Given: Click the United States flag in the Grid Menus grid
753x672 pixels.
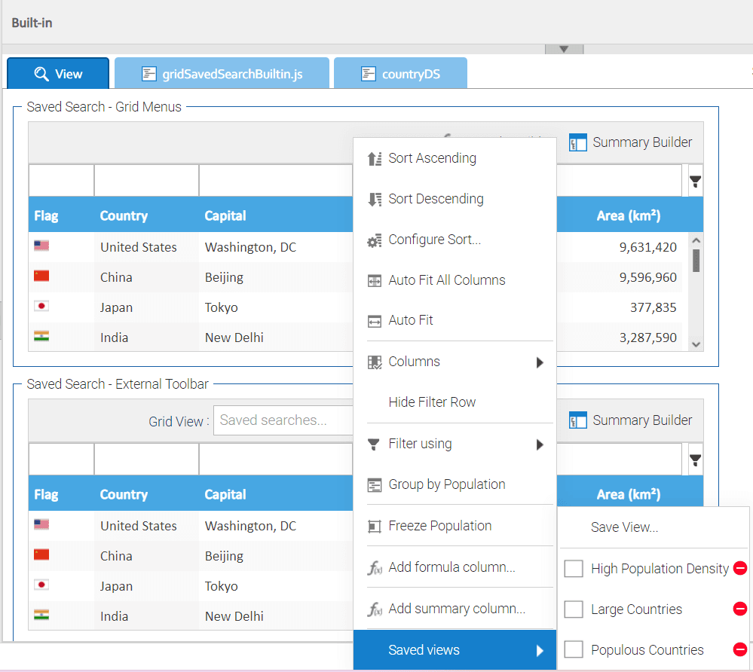Looking at the screenshot, I should coord(41,246).
